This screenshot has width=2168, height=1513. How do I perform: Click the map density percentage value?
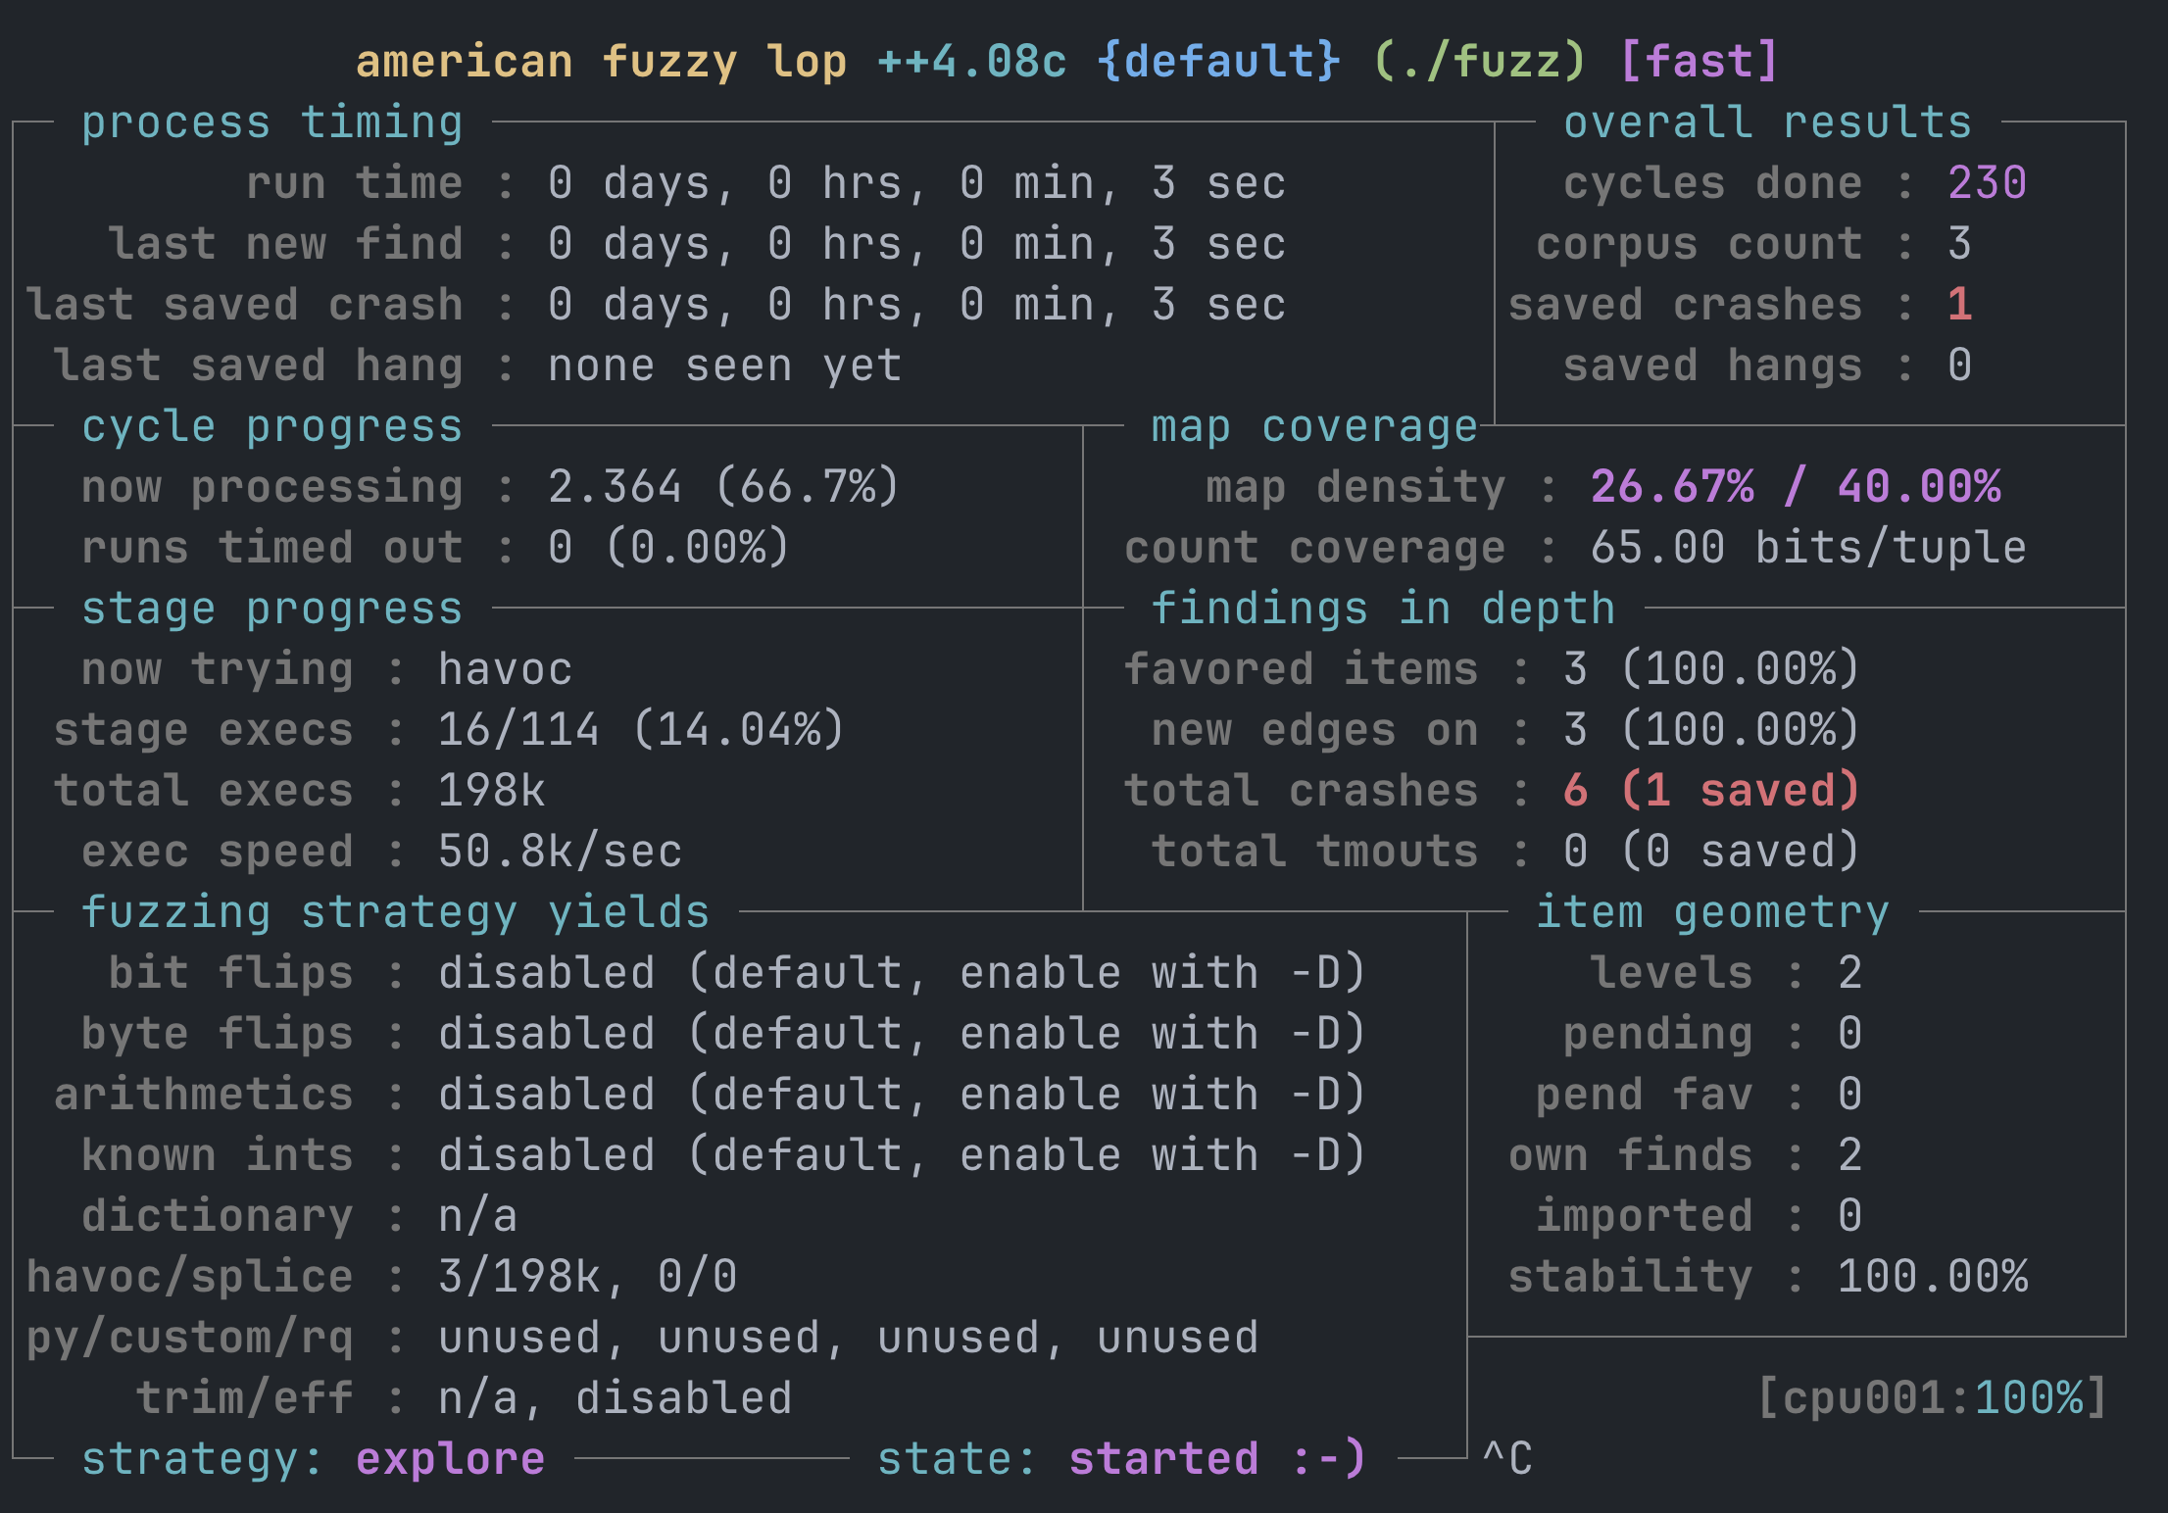1794,488
